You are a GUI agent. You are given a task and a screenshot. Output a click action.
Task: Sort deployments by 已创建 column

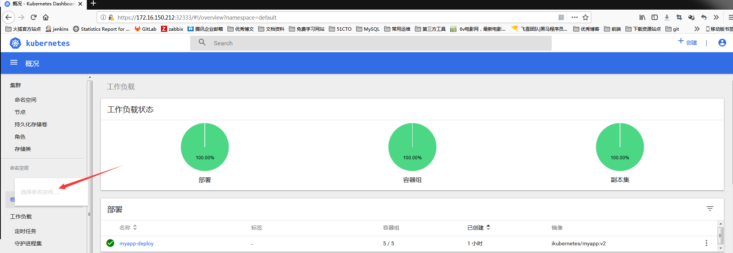click(x=479, y=228)
